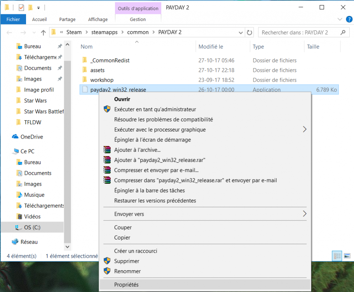
Task: Open quick access toolbar customize dropdown
Action: pos(38,8)
